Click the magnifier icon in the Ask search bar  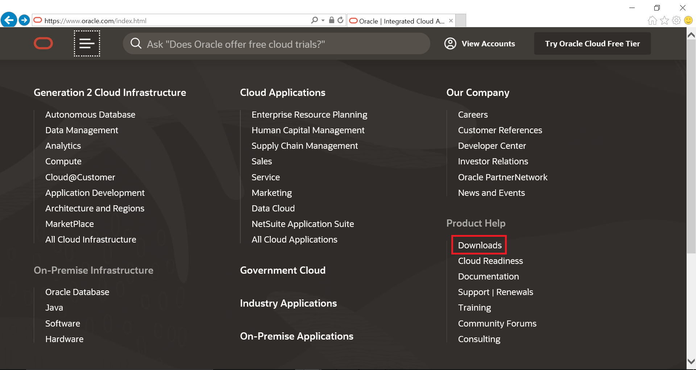click(x=136, y=43)
